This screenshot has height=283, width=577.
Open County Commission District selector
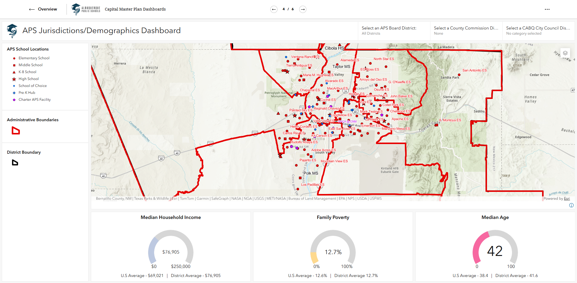466,31
